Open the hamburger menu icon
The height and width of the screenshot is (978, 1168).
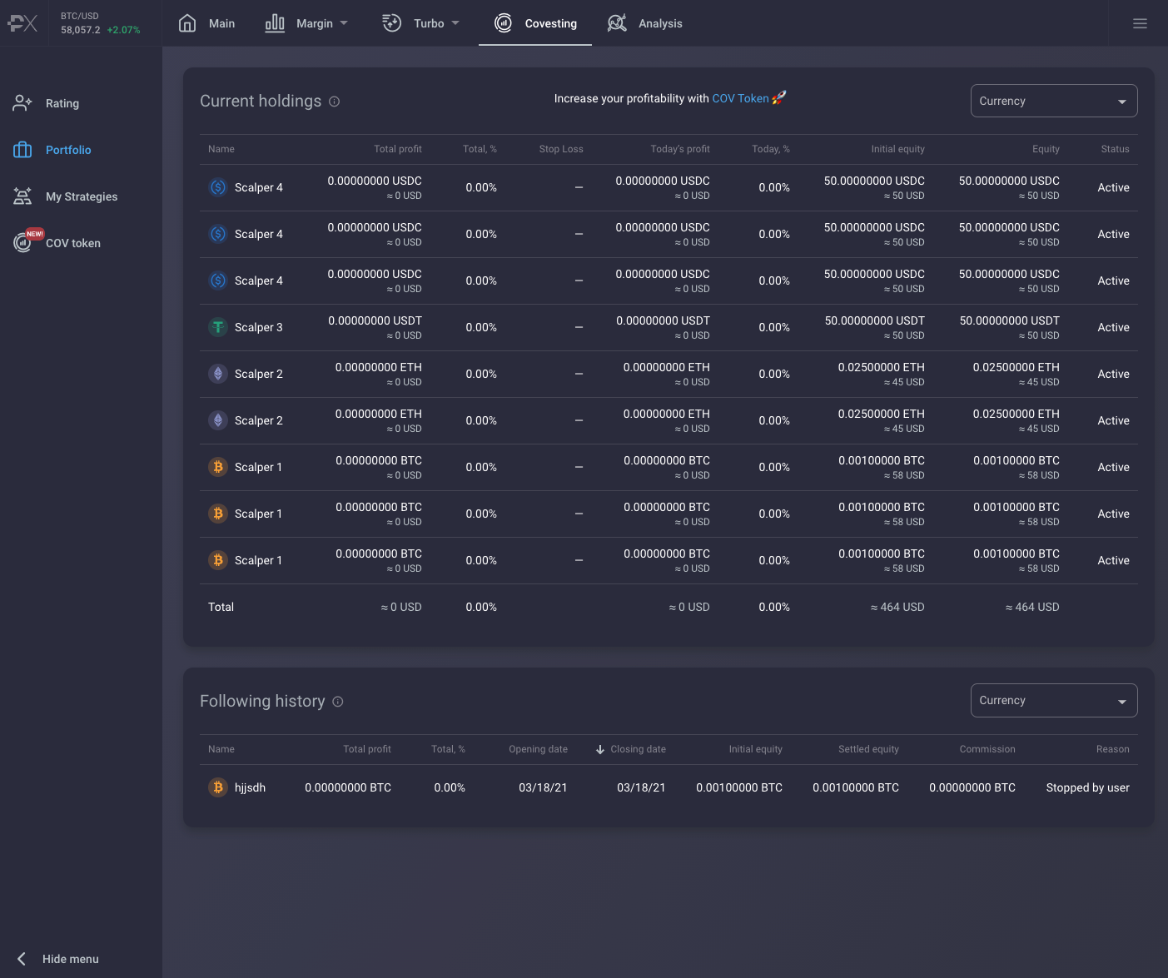1140,23
